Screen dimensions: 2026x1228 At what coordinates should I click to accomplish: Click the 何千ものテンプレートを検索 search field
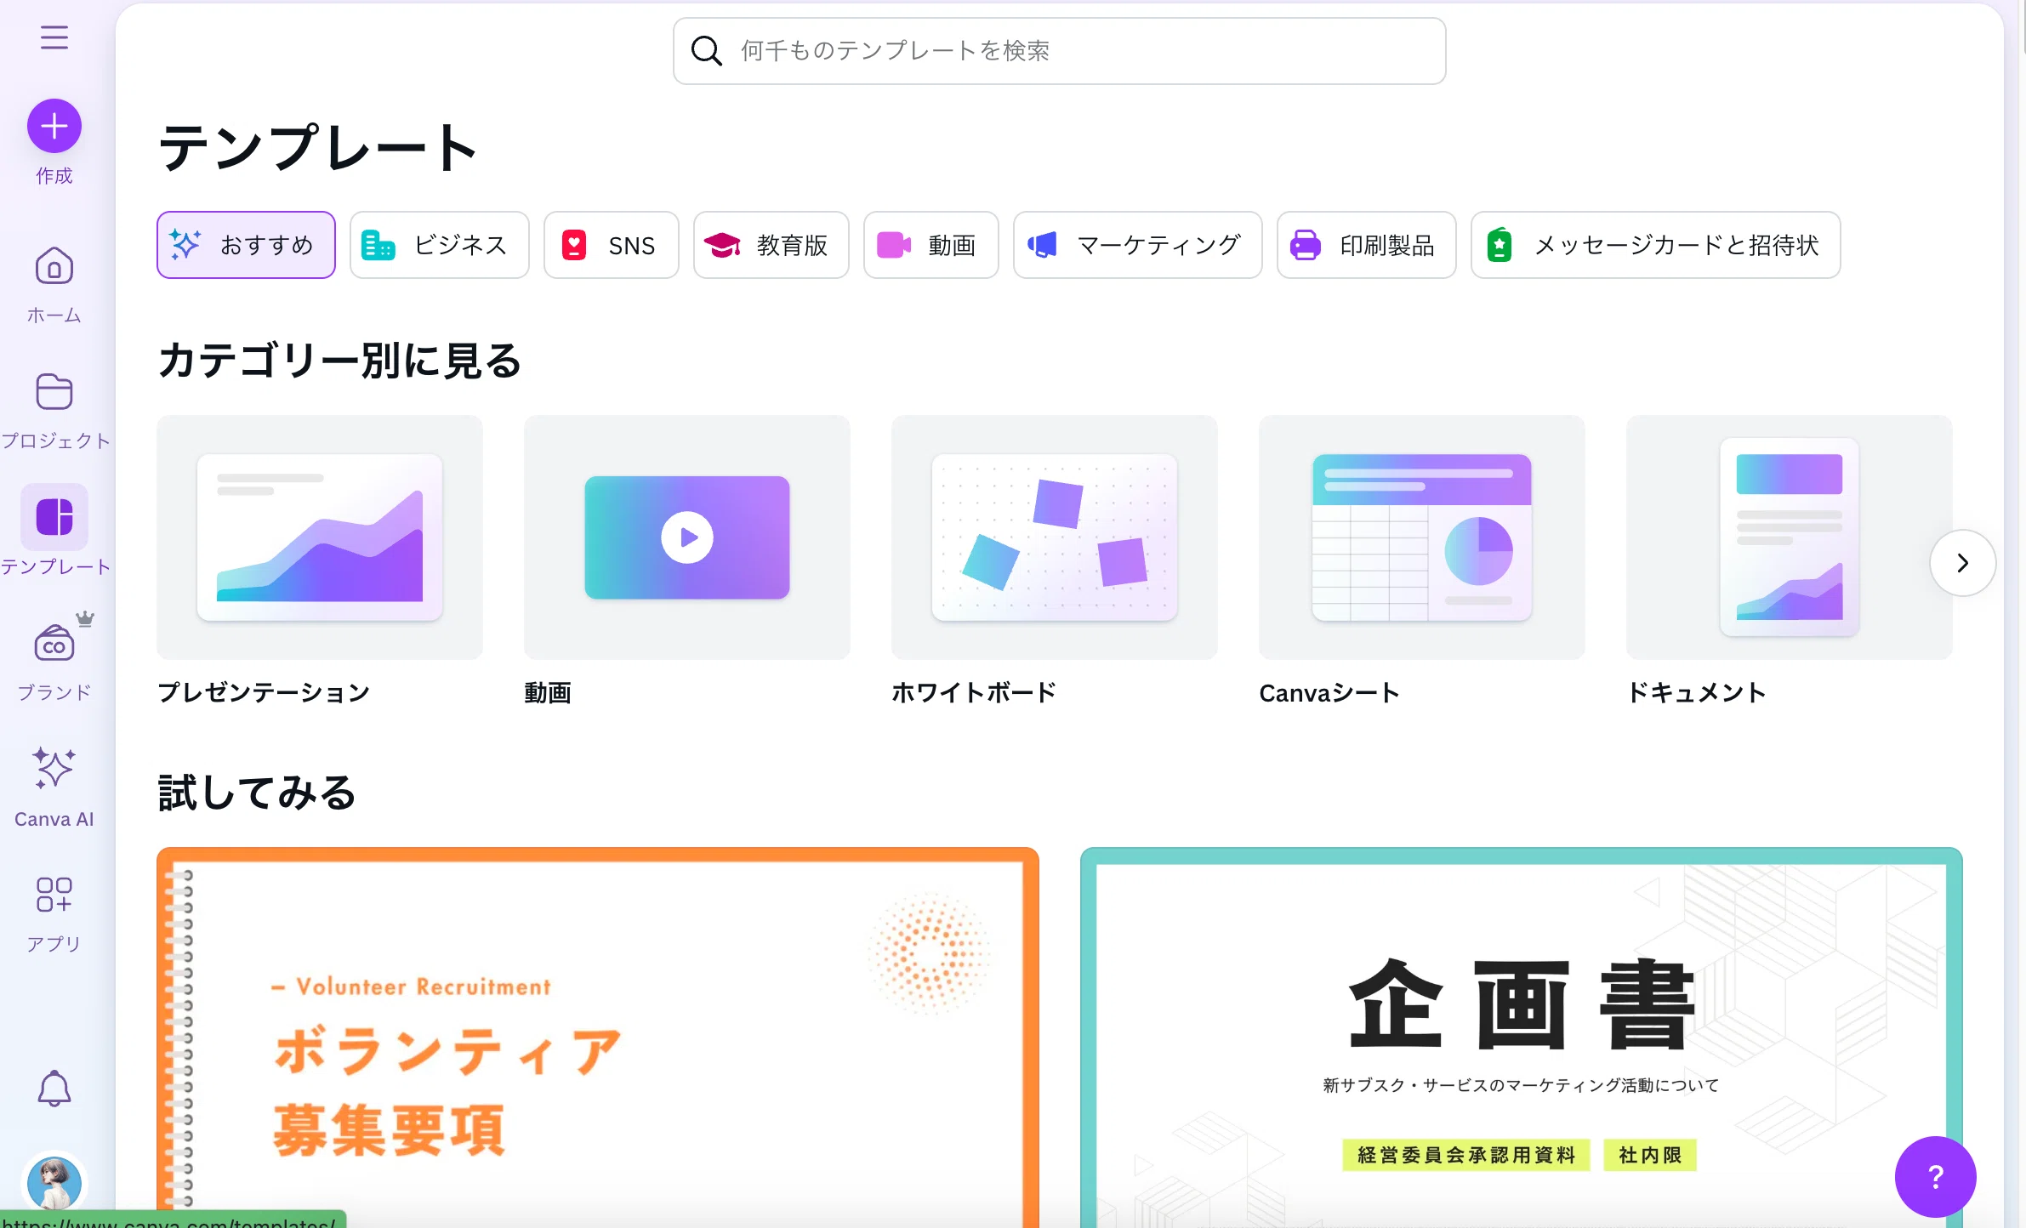pyautogui.click(x=1059, y=51)
